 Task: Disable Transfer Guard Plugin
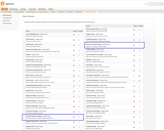(139, 112)
